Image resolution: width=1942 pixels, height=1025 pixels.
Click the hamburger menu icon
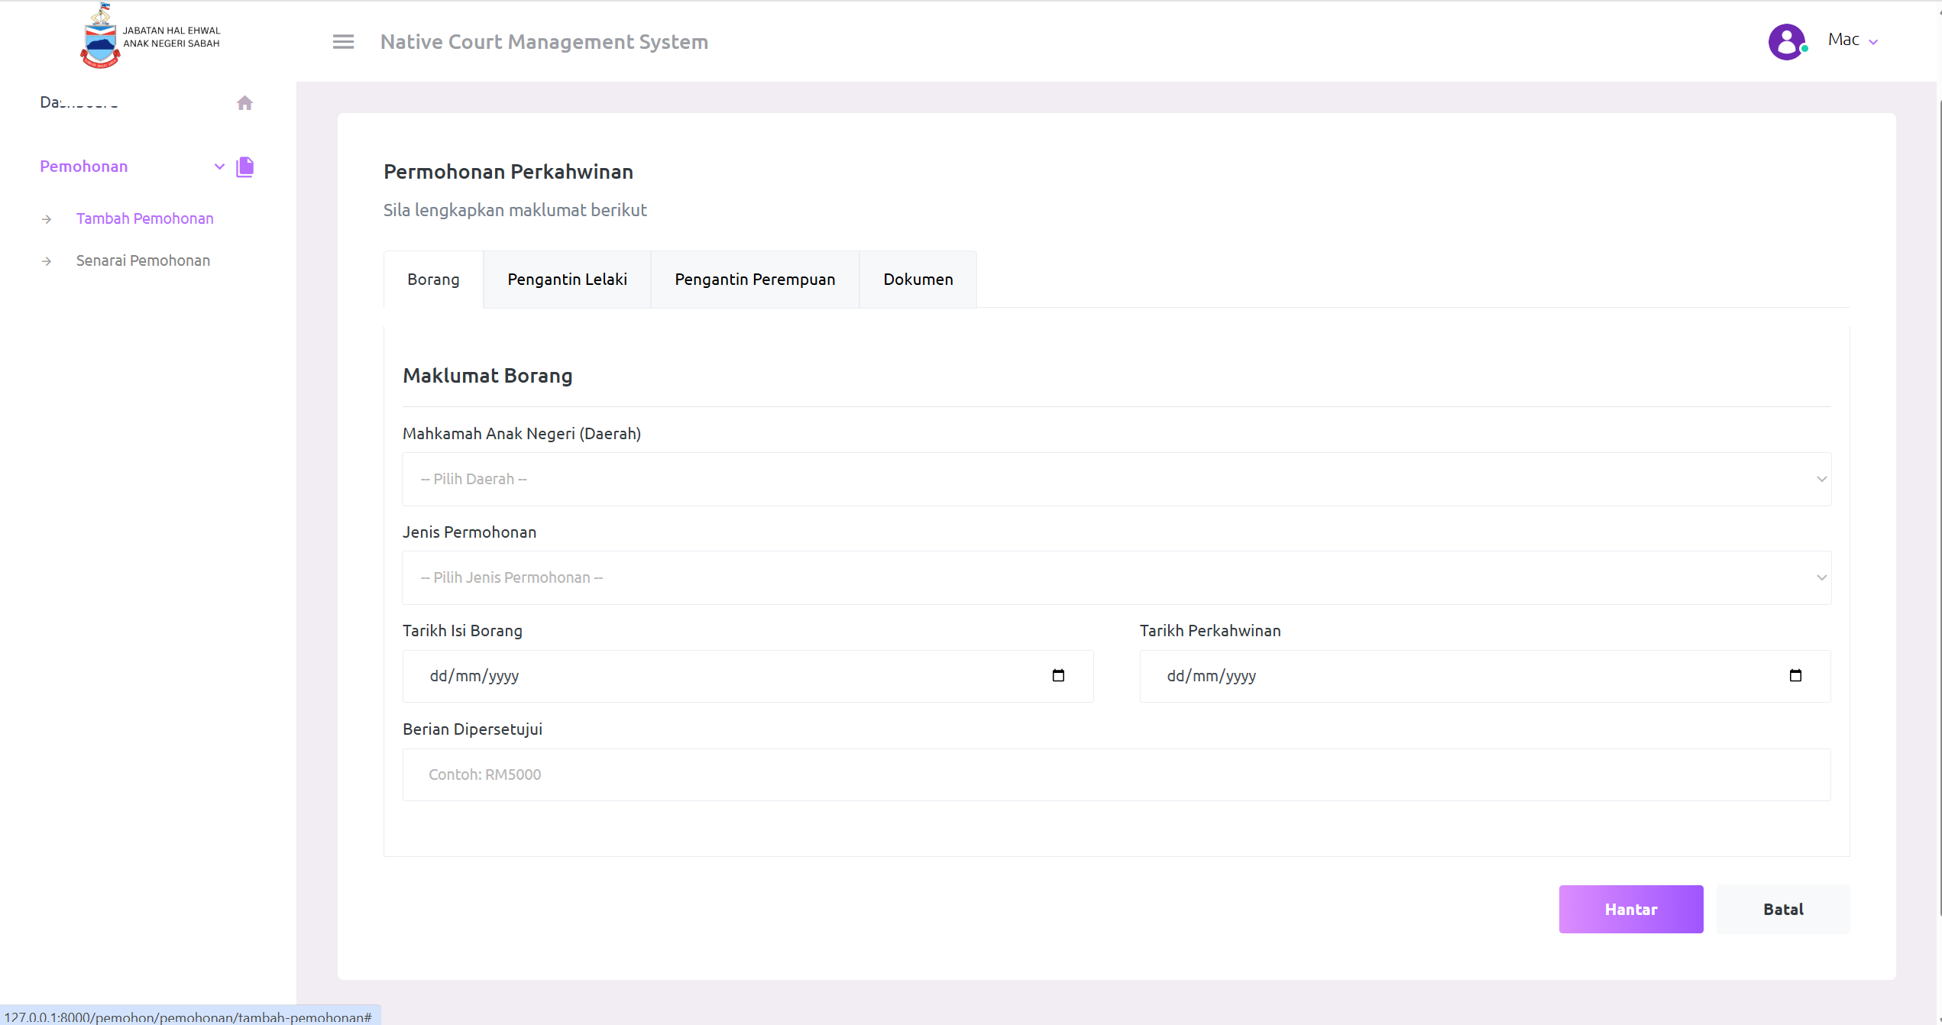point(343,42)
